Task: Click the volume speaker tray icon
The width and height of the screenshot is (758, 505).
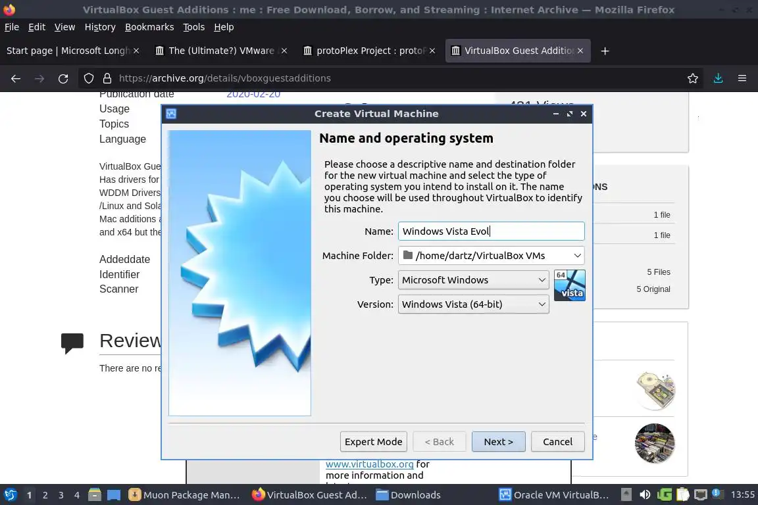Action: point(645,494)
